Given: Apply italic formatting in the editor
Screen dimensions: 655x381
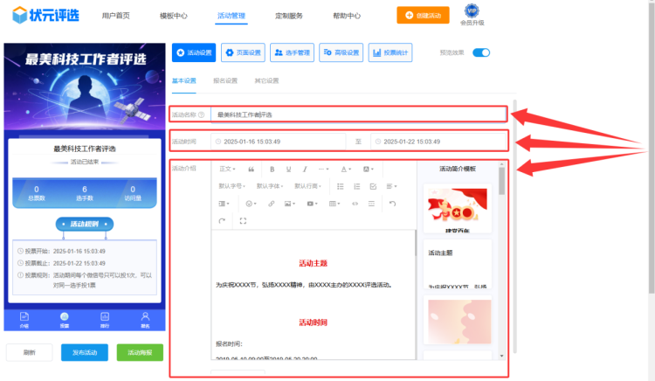Looking at the screenshot, I should point(304,170).
